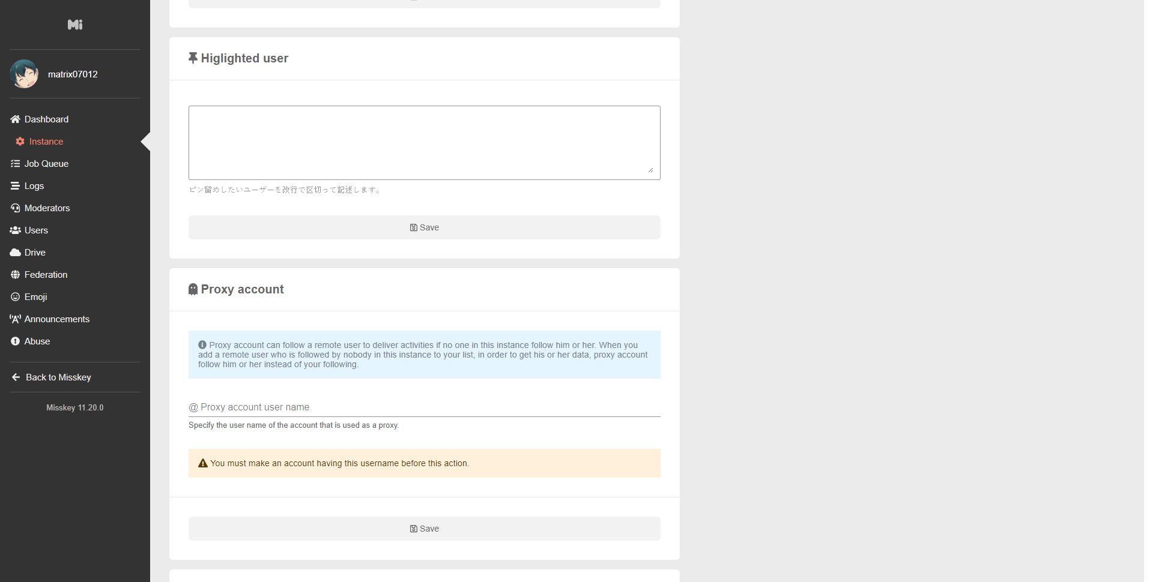Save the Proxy account settings
This screenshot has width=1153, height=582.
425,529
